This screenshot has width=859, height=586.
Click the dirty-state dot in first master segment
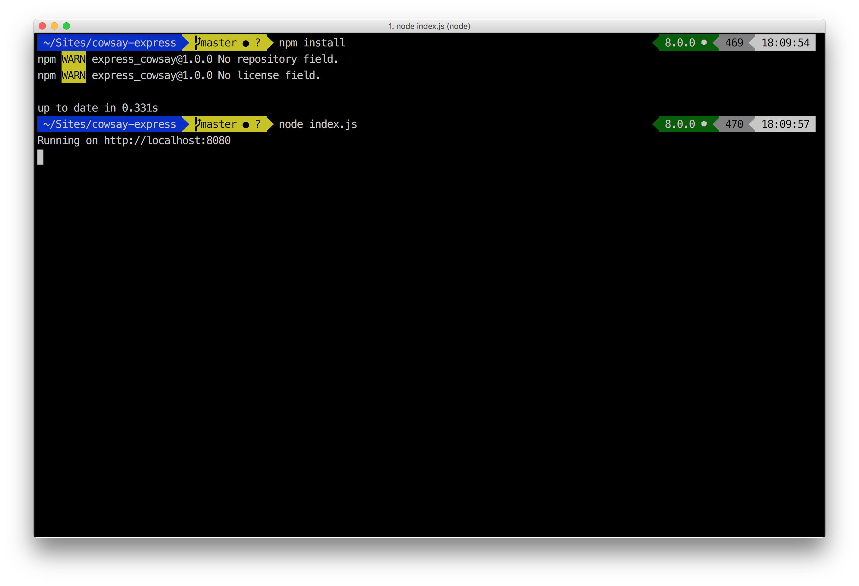(246, 44)
